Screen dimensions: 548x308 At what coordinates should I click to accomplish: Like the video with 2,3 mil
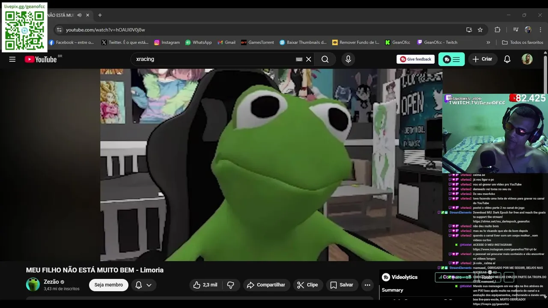tap(205, 285)
